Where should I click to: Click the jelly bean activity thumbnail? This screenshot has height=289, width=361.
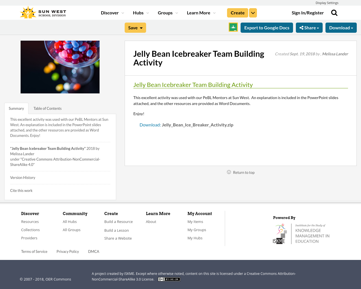pyautogui.click(x=60, y=67)
